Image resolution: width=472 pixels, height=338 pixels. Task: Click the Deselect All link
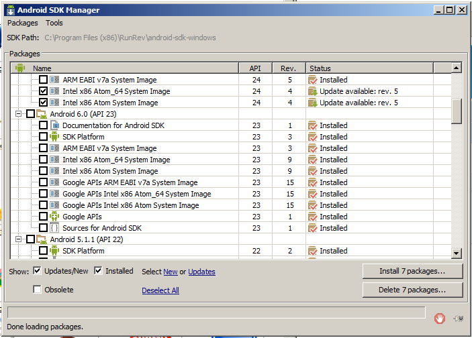click(160, 290)
